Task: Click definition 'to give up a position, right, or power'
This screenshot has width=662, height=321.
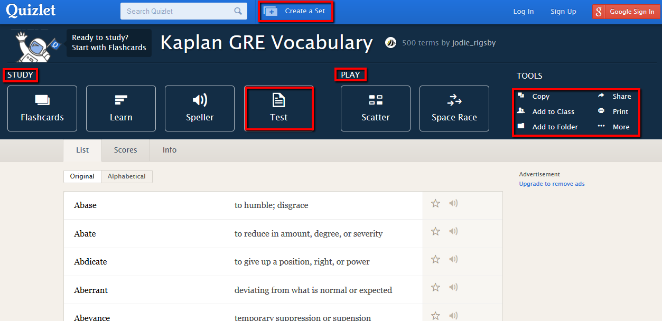Action: [302, 262]
